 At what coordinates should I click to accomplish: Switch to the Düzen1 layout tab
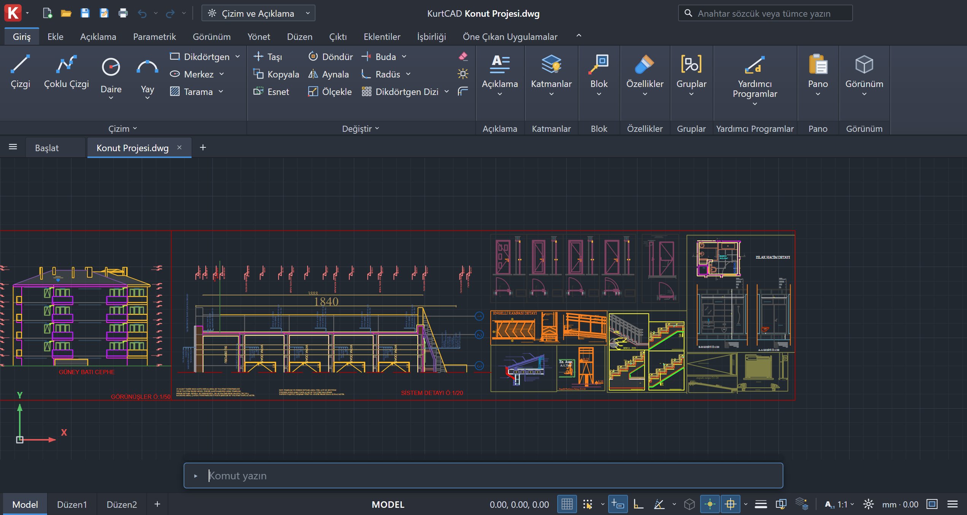[72, 504]
